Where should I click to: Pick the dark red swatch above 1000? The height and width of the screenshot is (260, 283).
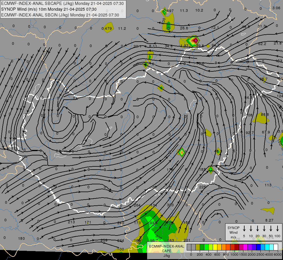tap(237, 247)
